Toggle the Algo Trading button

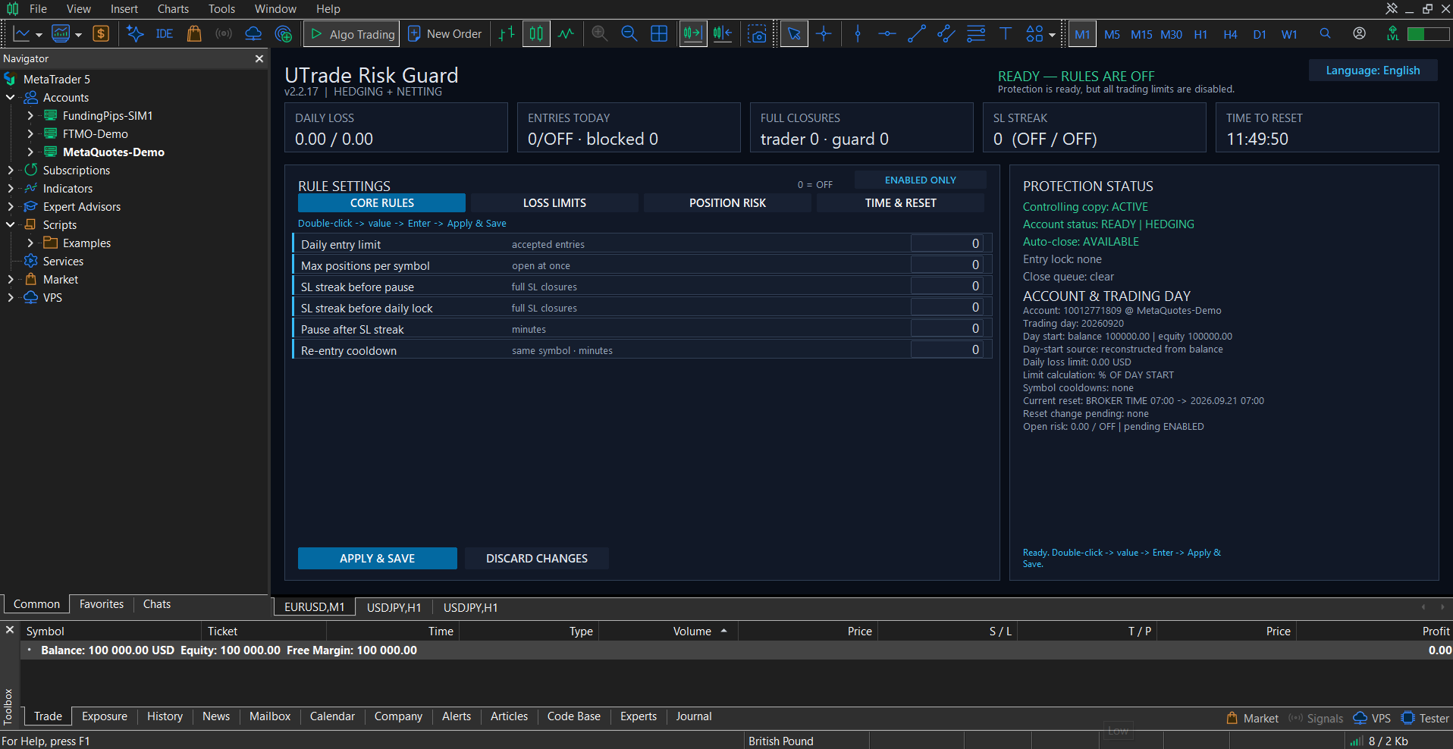[x=352, y=34]
